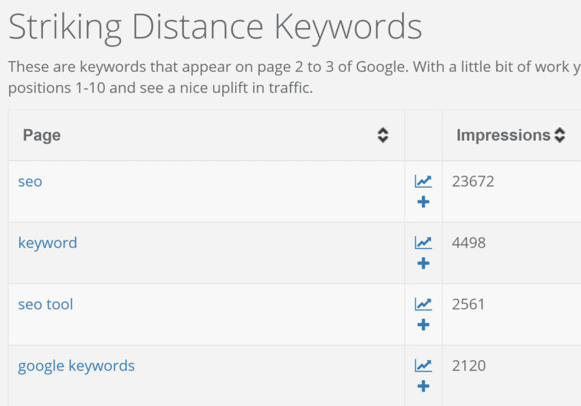Open trend chart icon for keyword
581x406 pixels.
pyautogui.click(x=423, y=243)
